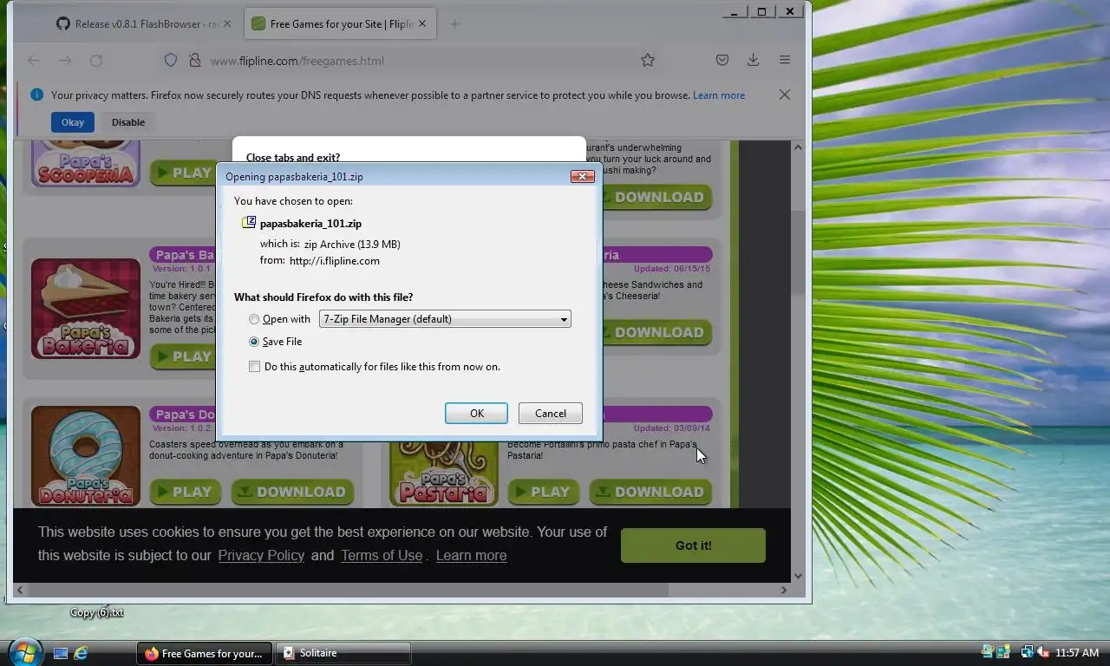Accept cookies with the Got it! button
1110x666 pixels.
tap(693, 545)
